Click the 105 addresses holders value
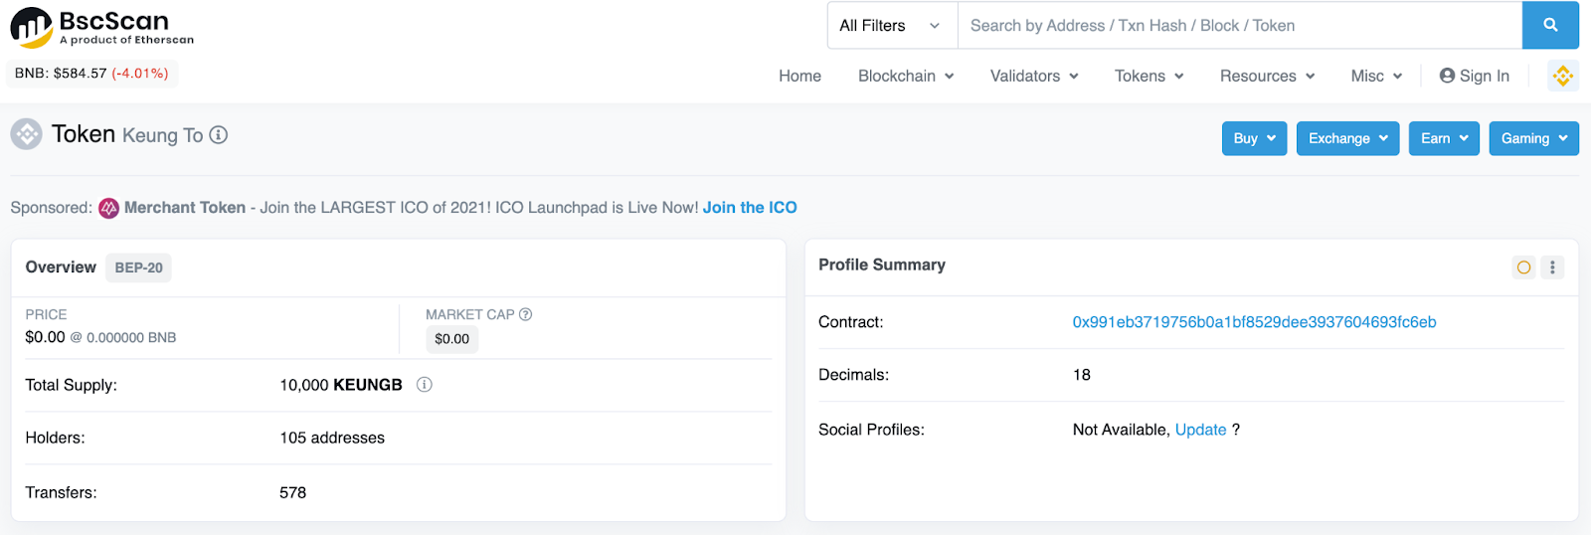The height and width of the screenshot is (535, 1591). (332, 438)
